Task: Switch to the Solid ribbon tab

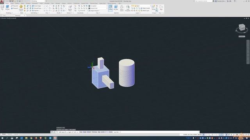Action: pos(12,3)
